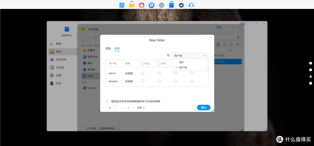Open the desktop layout icon in the top dock

(x=122, y=5)
